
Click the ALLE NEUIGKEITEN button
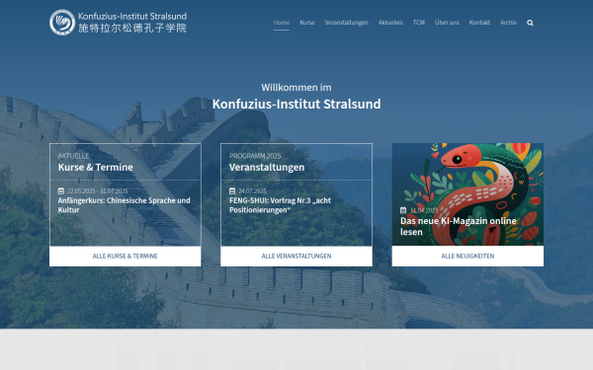coord(467,256)
